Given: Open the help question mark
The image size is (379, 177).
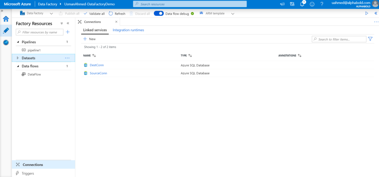Looking at the screenshot, I should 322,4.
